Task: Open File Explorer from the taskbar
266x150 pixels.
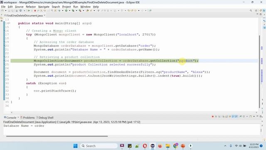Action: pos(167,146)
